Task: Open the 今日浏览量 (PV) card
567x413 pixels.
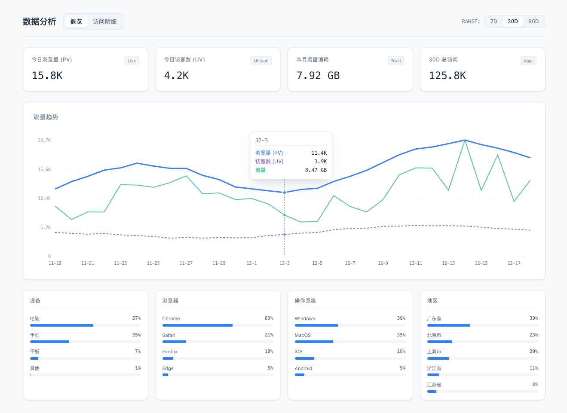Action: (x=85, y=70)
